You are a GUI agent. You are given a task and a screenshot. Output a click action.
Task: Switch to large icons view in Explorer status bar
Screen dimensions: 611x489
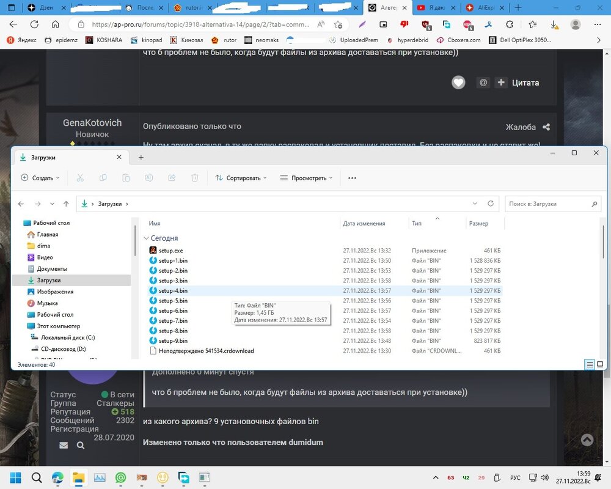pyautogui.click(x=600, y=364)
